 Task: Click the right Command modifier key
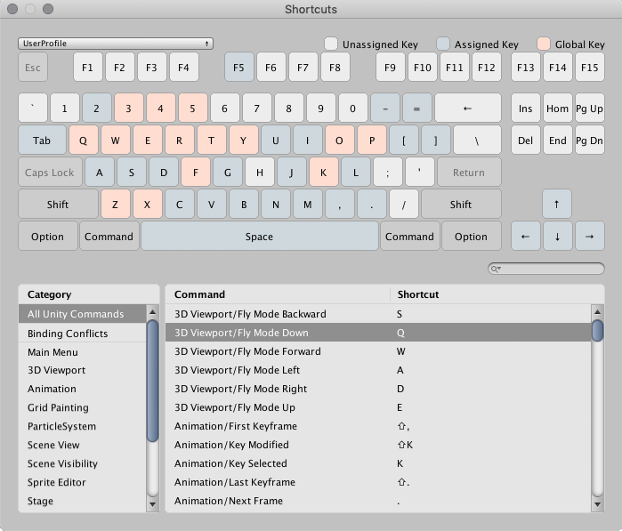pyautogui.click(x=410, y=237)
